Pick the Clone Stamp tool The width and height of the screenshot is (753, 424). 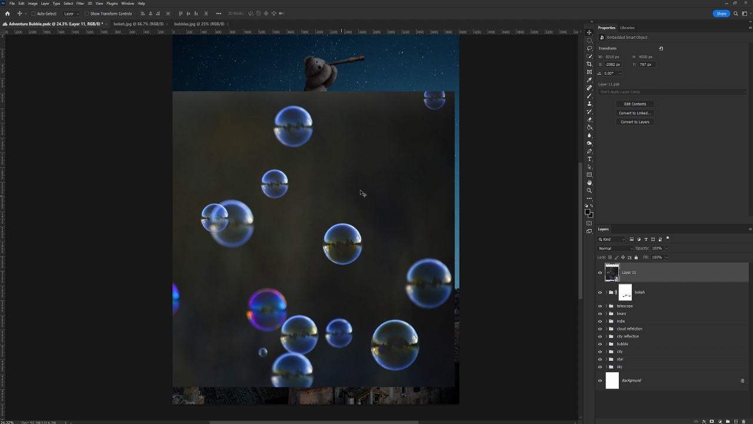click(589, 104)
